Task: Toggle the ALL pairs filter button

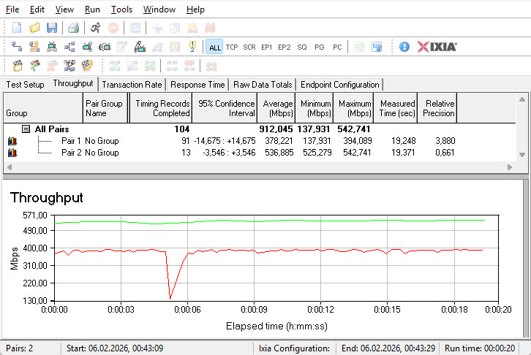Action: coord(214,47)
